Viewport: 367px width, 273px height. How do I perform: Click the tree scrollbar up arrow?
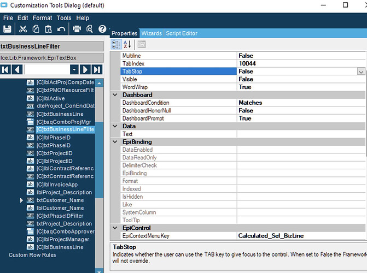point(99,83)
